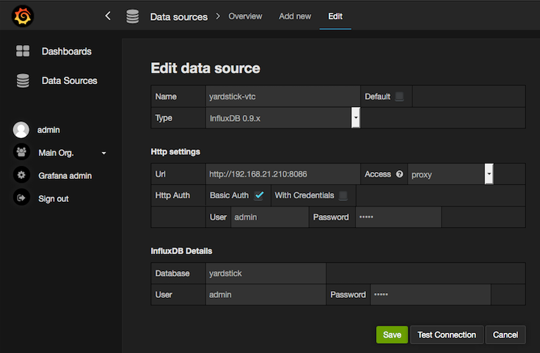The width and height of the screenshot is (540, 353).
Task: Open the Add new tab
Action: [295, 16]
